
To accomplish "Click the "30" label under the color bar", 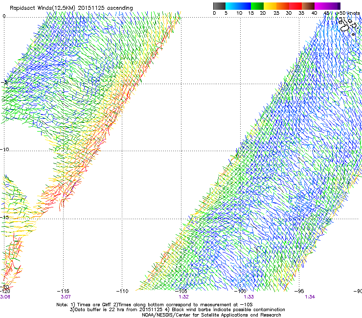I will point(289,13).
